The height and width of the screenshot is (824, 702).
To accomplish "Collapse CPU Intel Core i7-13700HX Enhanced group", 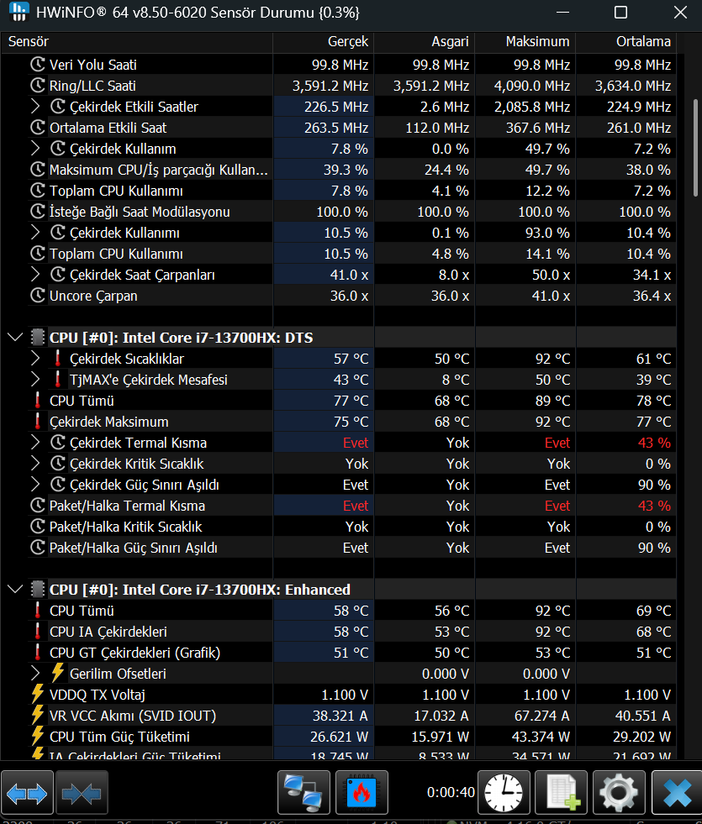I will [15, 590].
